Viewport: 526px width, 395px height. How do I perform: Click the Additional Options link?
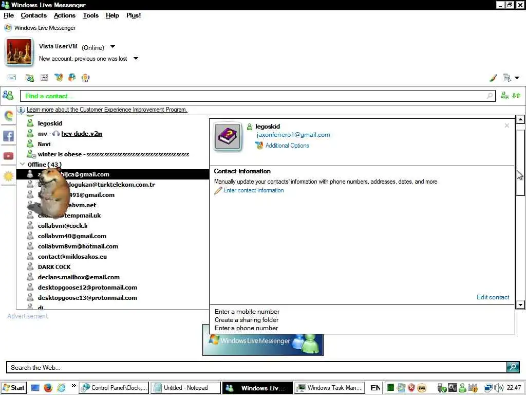tap(287, 146)
